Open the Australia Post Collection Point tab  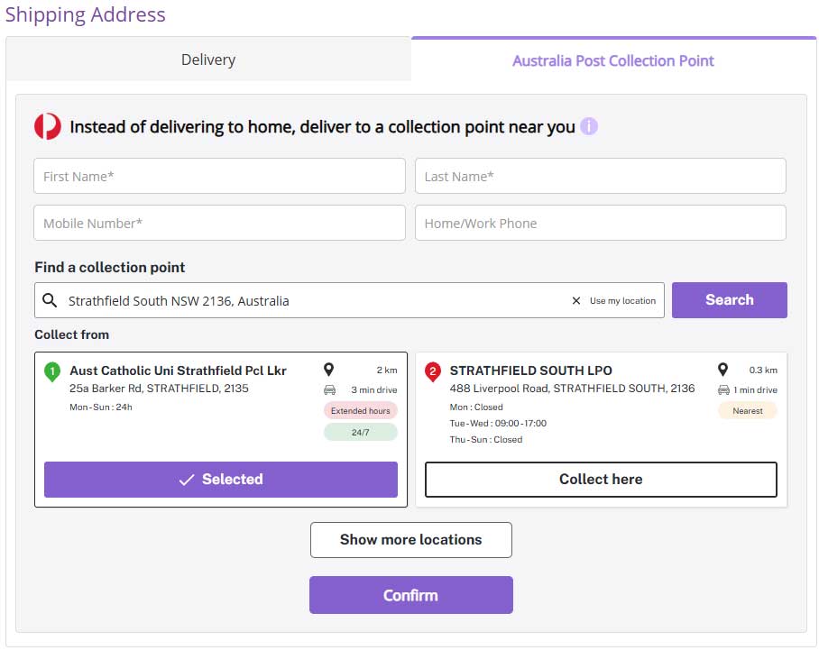pyautogui.click(x=613, y=59)
